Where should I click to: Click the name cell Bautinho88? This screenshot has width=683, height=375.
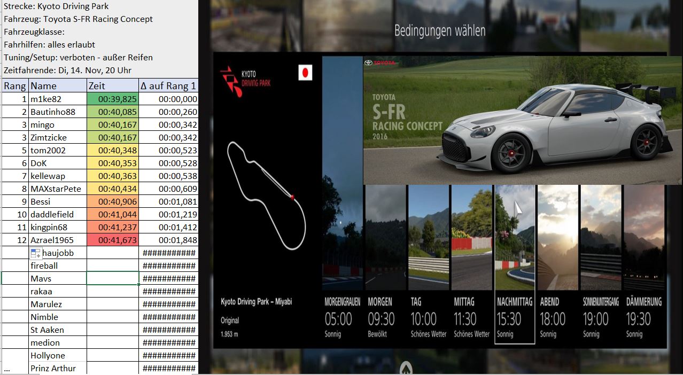tap(58, 112)
